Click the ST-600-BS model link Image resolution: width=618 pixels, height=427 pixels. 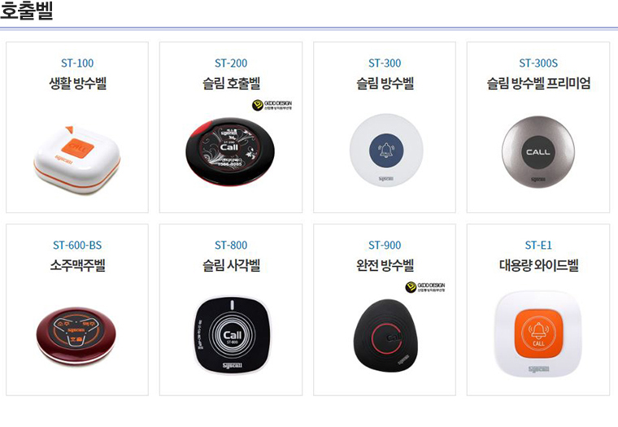click(x=77, y=246)
